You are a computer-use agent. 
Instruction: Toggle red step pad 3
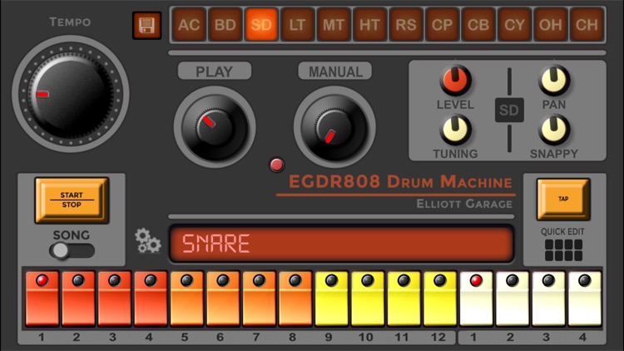coord(115,299)
